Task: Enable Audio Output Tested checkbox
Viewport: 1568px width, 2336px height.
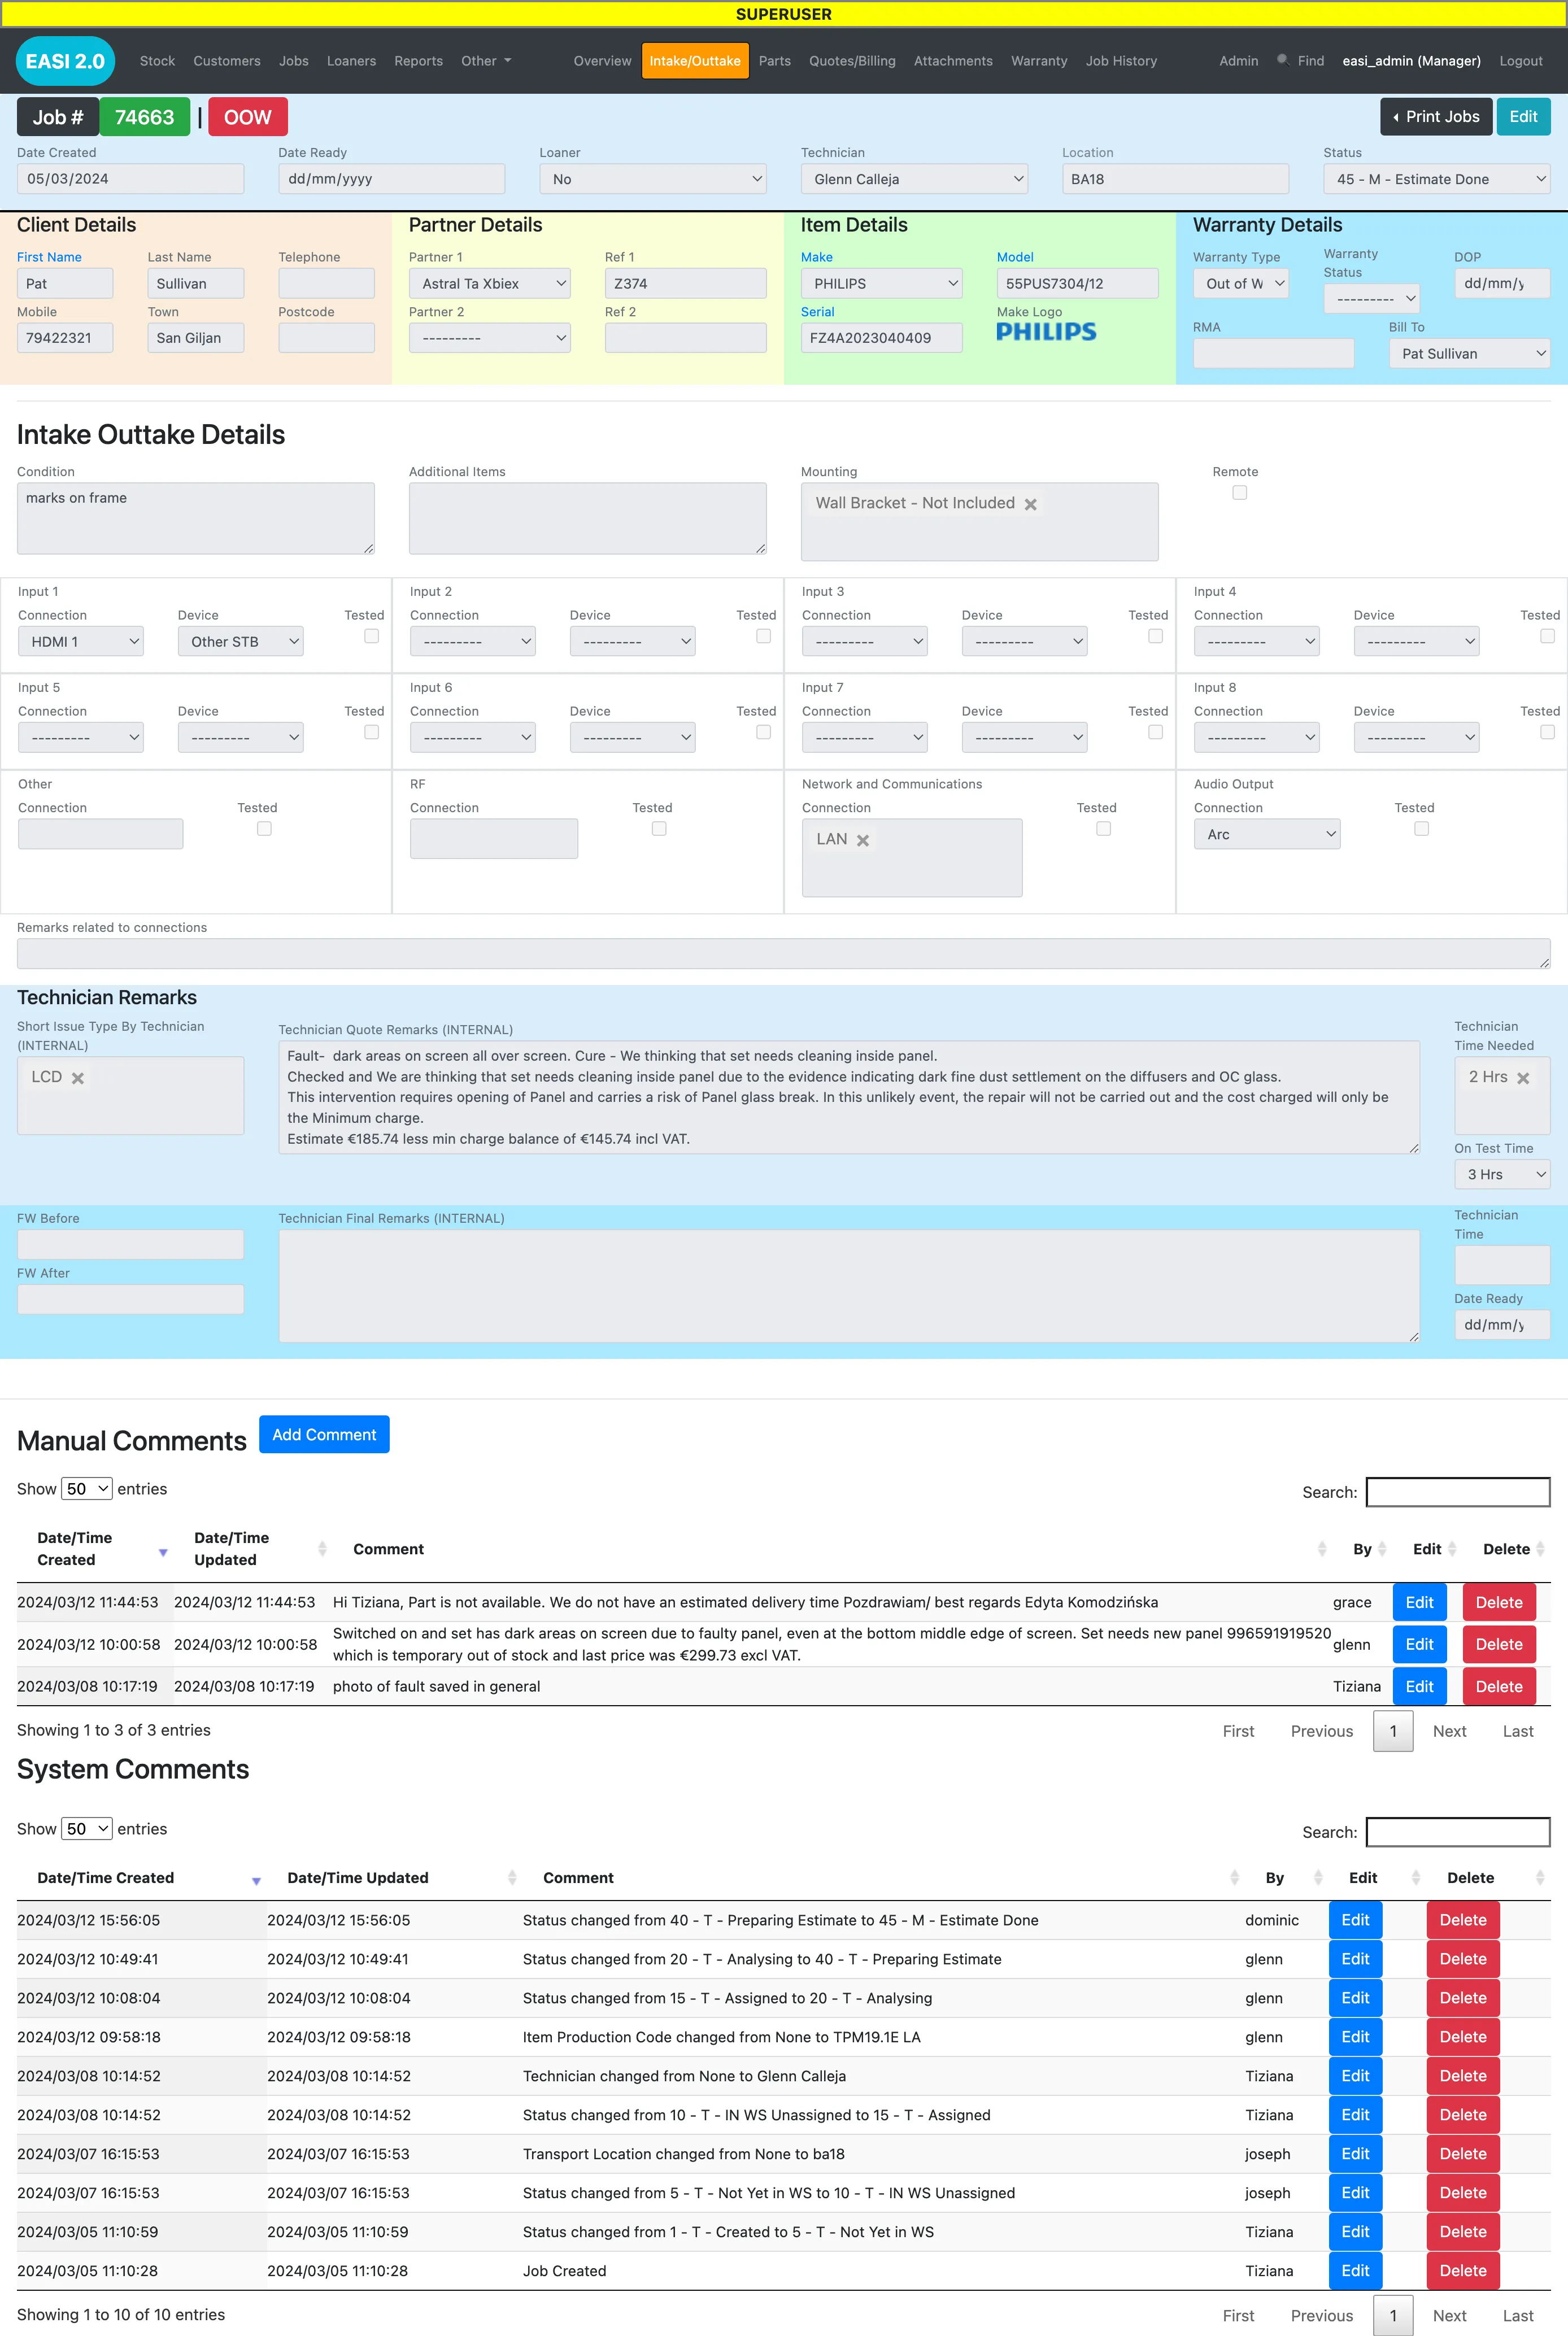Action: click(1421, 828)
